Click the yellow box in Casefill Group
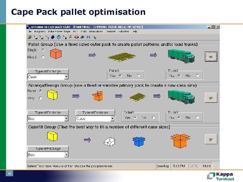The height and width of the screenshot is (182, 243). [x=52, y=136]
